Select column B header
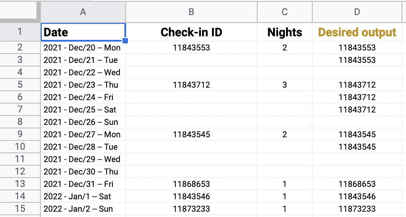The height and width of the screenshot is (217, 406). 191,12
